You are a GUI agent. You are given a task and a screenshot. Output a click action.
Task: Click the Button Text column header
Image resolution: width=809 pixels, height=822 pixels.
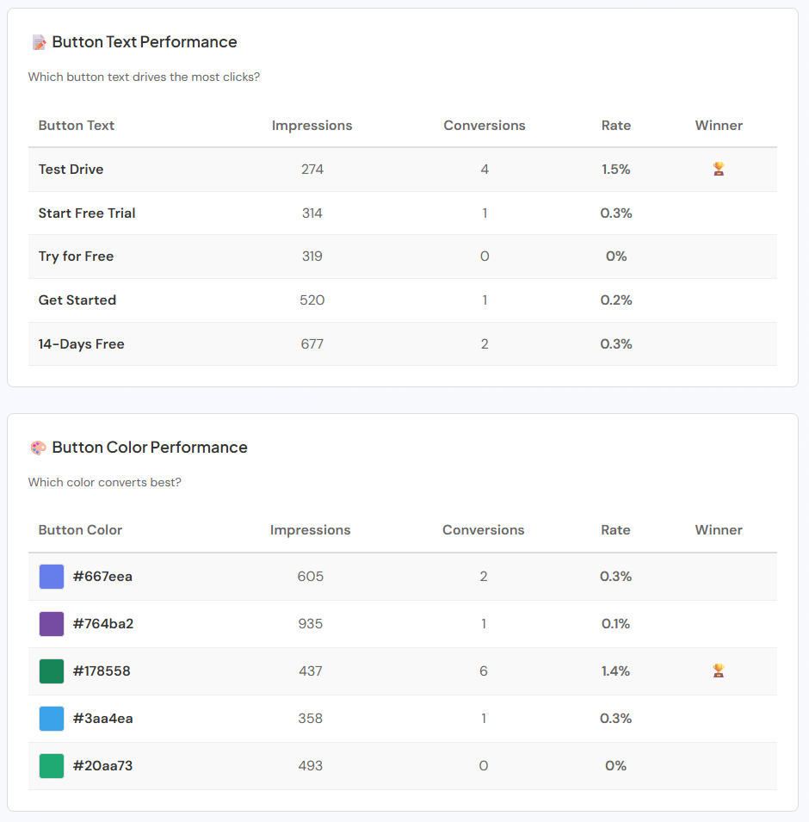[x=76, y=125]
